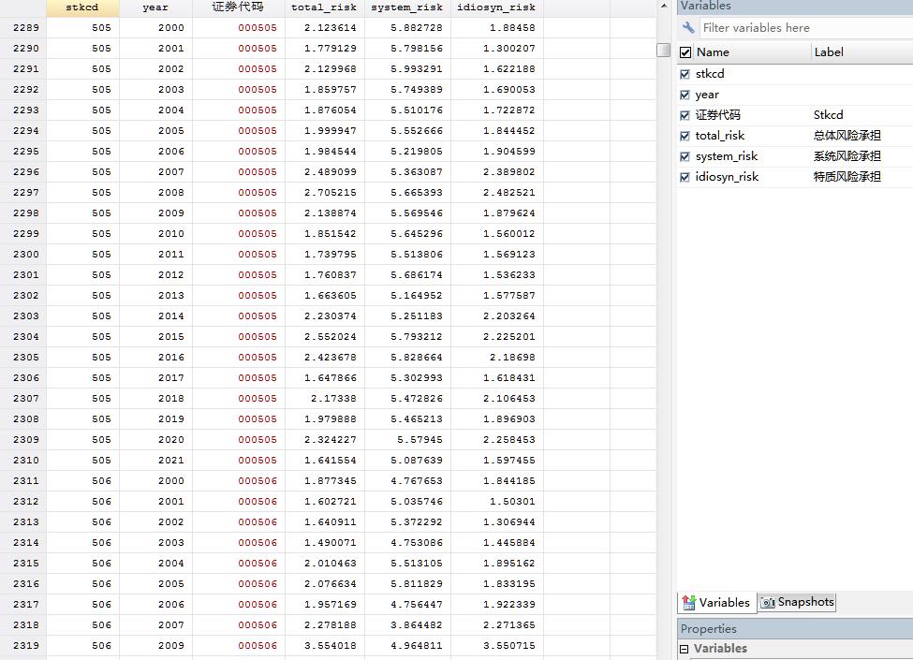
Task: Click idiosyn_risk cell 2.18698
Action: click(x=496, y=358)
